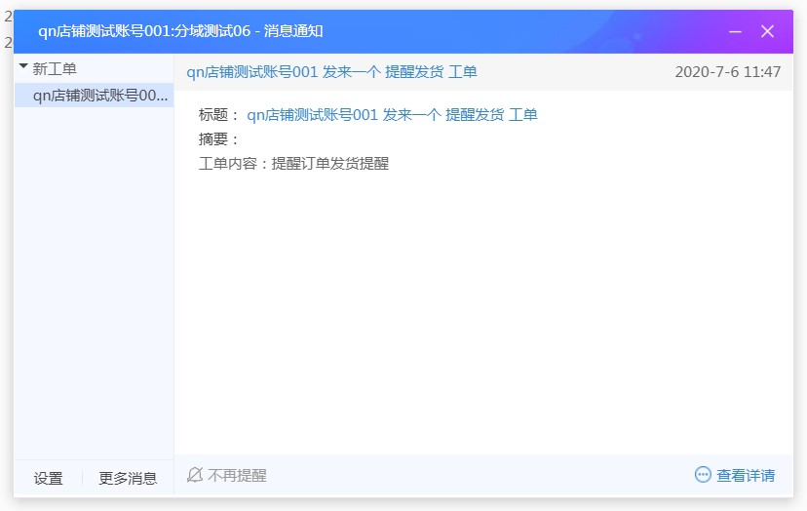Select the 新工单 category label
The width and height of the screenshot is (807, 511).
point(55,68)
